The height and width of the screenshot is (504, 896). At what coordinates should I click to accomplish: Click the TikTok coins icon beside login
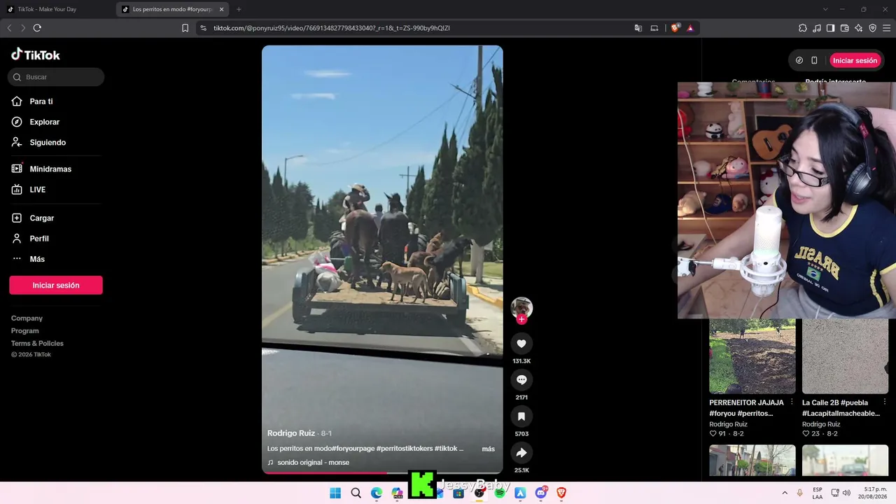click(799, 60)
